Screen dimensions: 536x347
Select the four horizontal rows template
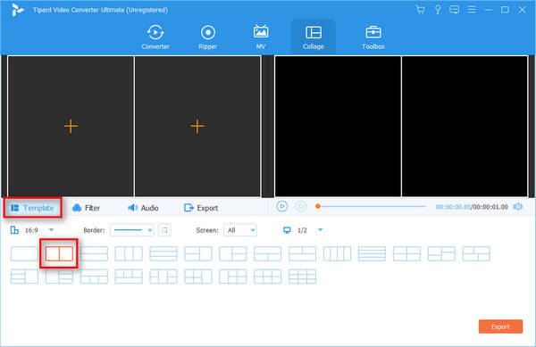pyautogui.click(x=372, y=254)
